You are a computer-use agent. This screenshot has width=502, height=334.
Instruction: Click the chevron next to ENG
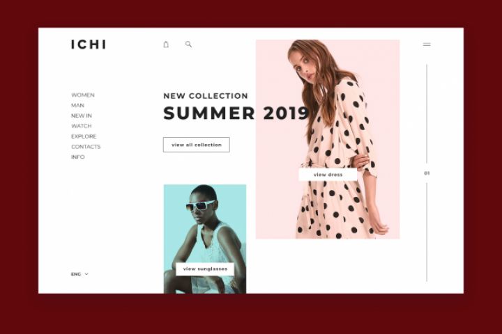coord(86,274)
